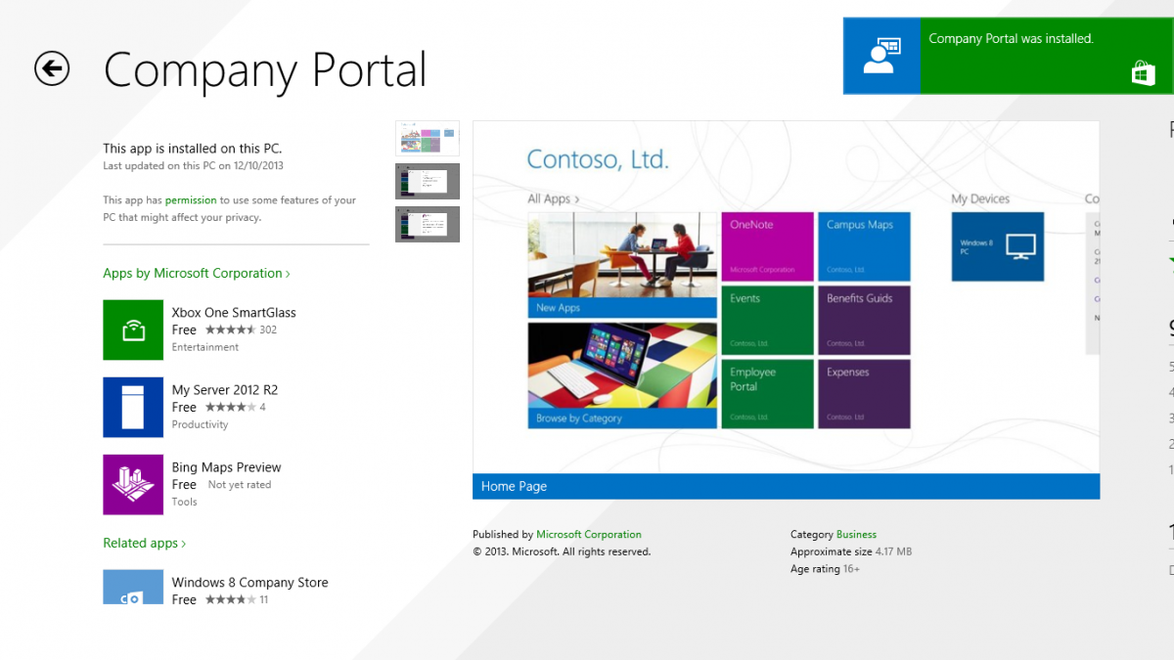Viewport: 1174px width, 660px height.
Task: Open the Windows 8 Company Store icon
Action: (x=133, y=587)
